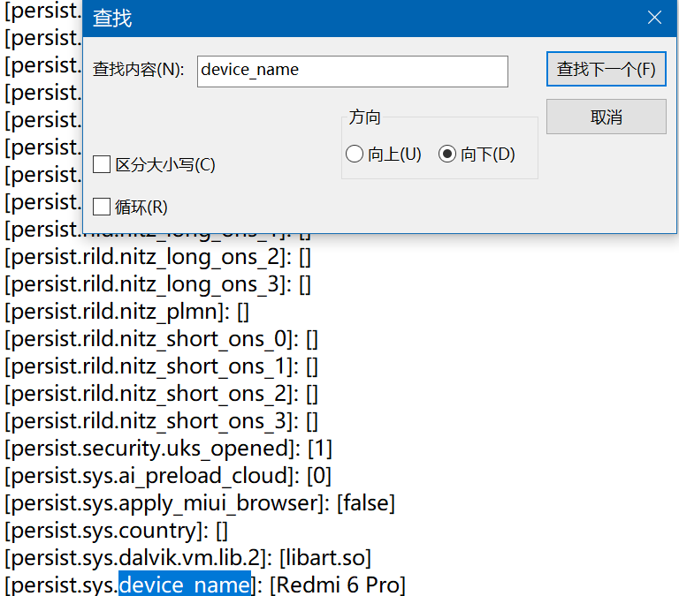Click the Redmi 6 Pro value

point(338,585)
